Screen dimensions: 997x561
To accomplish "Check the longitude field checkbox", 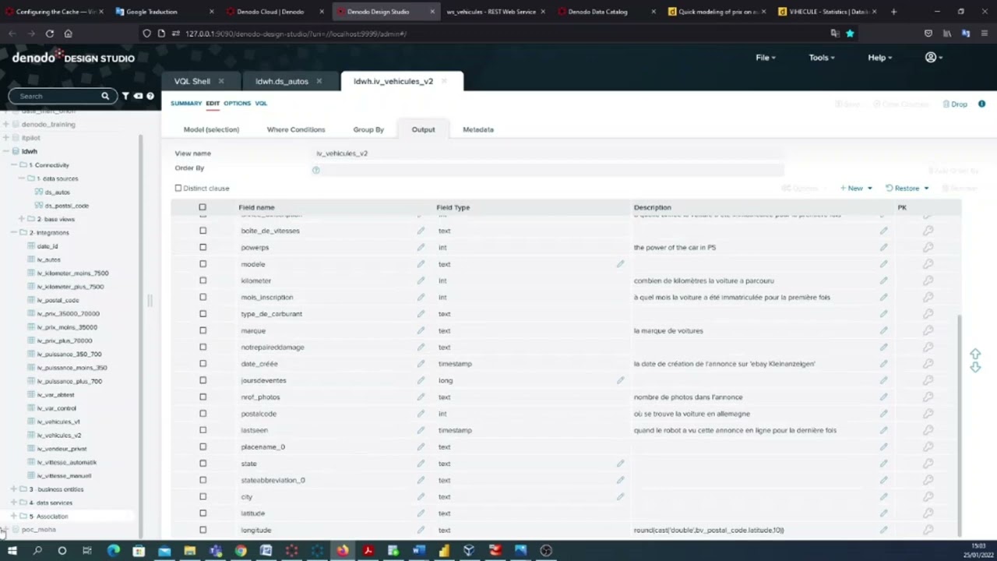I will coord(203,530).
